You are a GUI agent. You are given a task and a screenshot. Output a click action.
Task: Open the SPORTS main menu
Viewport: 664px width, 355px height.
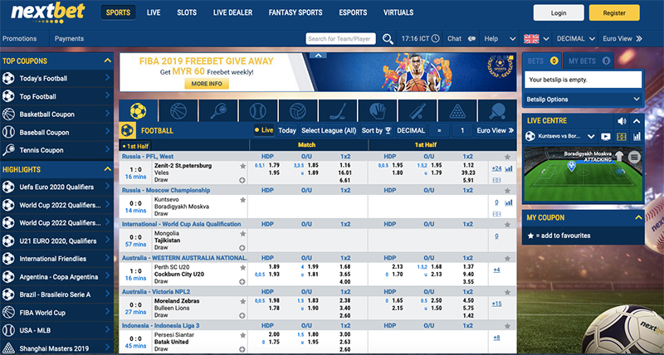118,12
